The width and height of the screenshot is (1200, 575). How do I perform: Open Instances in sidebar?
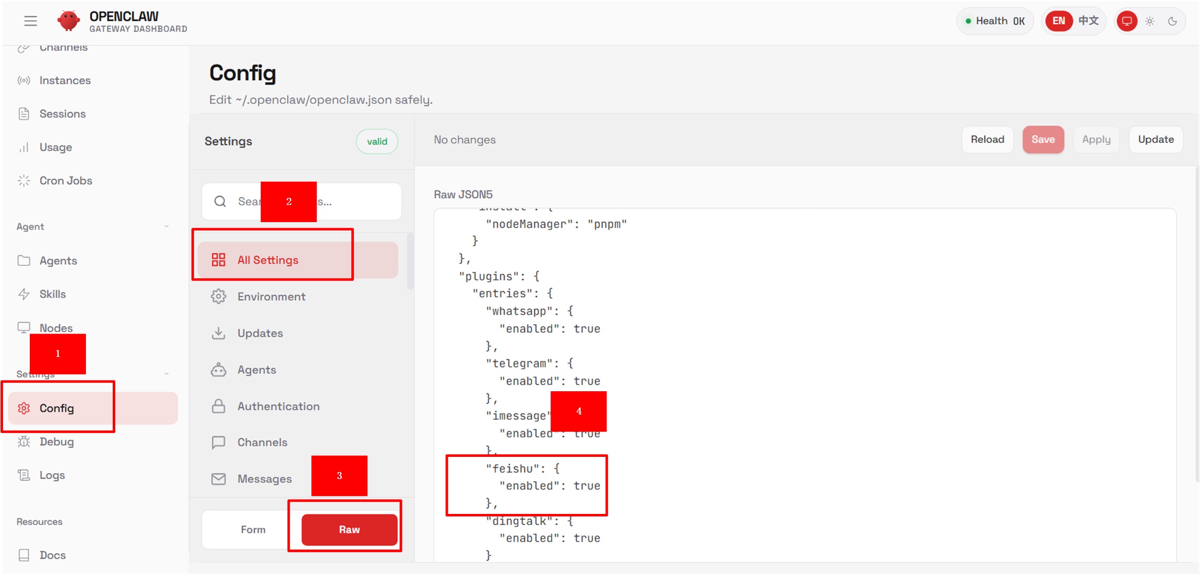coord(65,80)
